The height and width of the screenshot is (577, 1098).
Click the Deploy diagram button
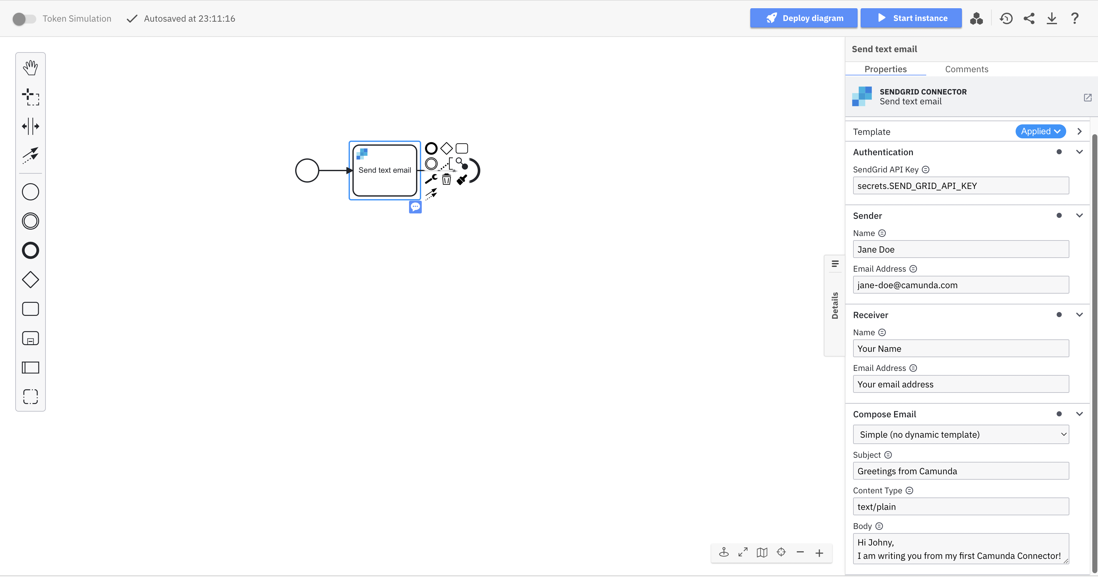(804, 18)
